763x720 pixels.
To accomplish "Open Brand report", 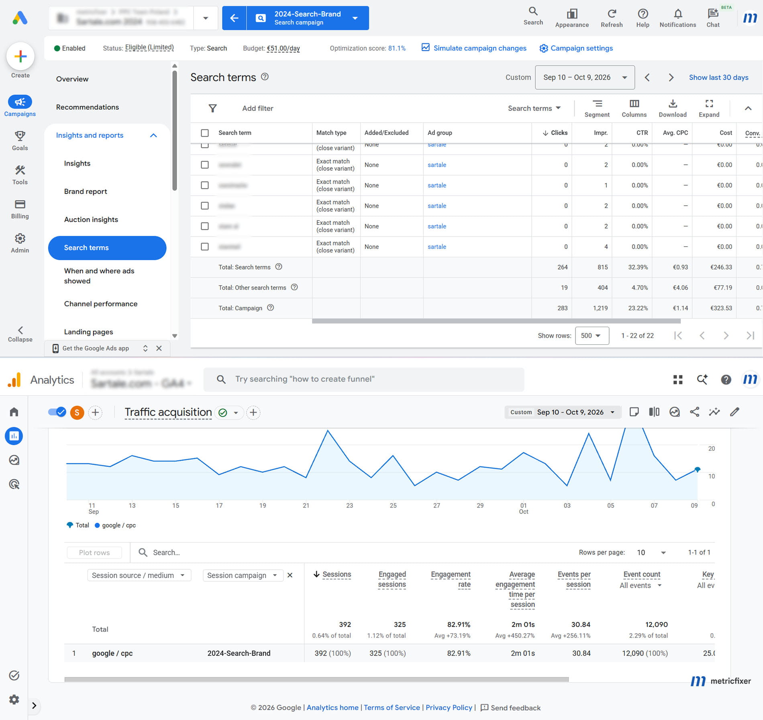I will pyautogui.click(x=86, y=192).
